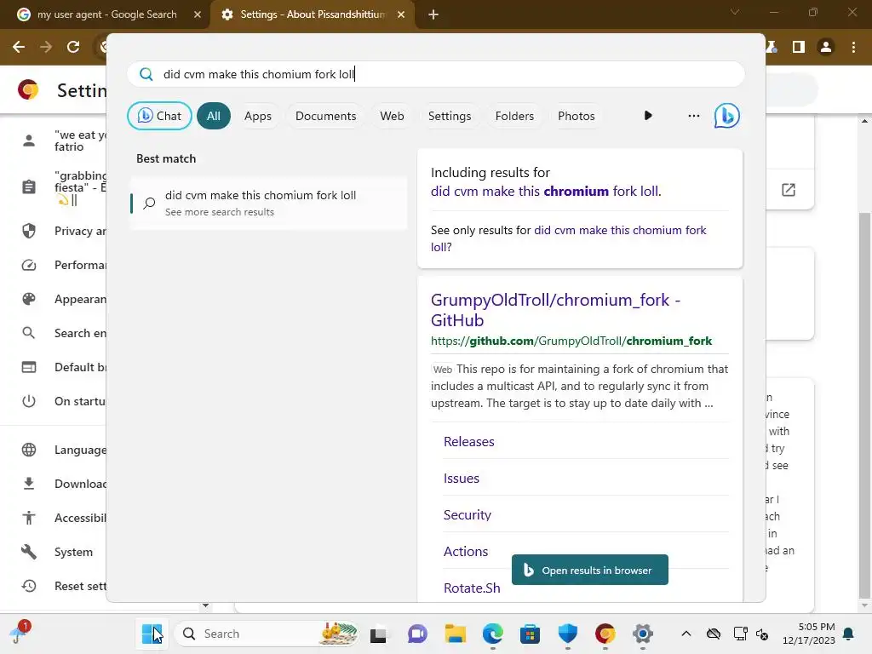Click the weather widget icon on taskbar

click(20, 633)
